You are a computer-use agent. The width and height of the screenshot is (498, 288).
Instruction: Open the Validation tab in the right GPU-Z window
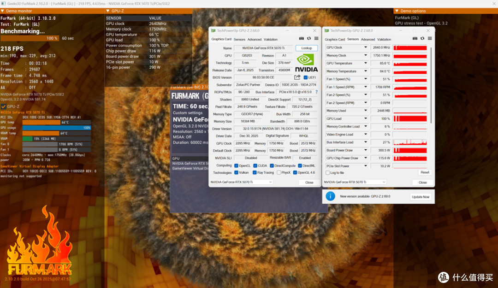point(384,39)
